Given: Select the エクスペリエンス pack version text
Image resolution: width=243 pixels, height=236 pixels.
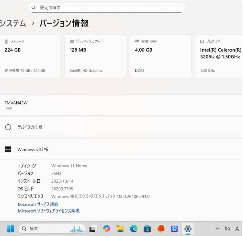Looking at the screenshot, I should [101, 196].
